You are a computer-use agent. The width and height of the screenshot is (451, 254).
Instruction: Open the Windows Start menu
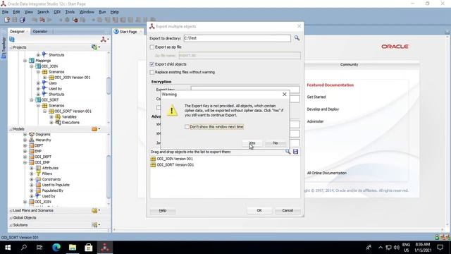click(8, 248)
